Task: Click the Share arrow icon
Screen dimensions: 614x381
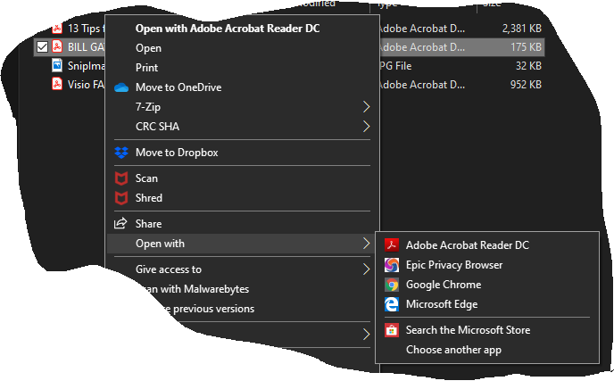Action: (x=120, y=223)
